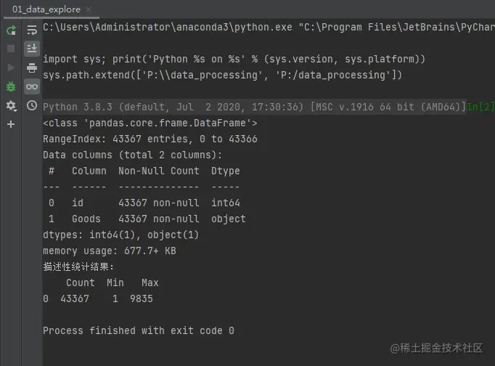Click the memory usage 677.7+ KB line
495x366 pixels.
[109, 251]
